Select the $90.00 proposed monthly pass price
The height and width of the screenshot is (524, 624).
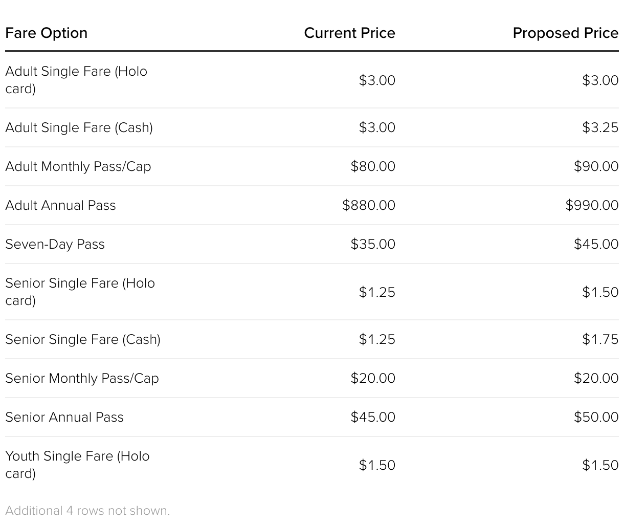point(596,166)
